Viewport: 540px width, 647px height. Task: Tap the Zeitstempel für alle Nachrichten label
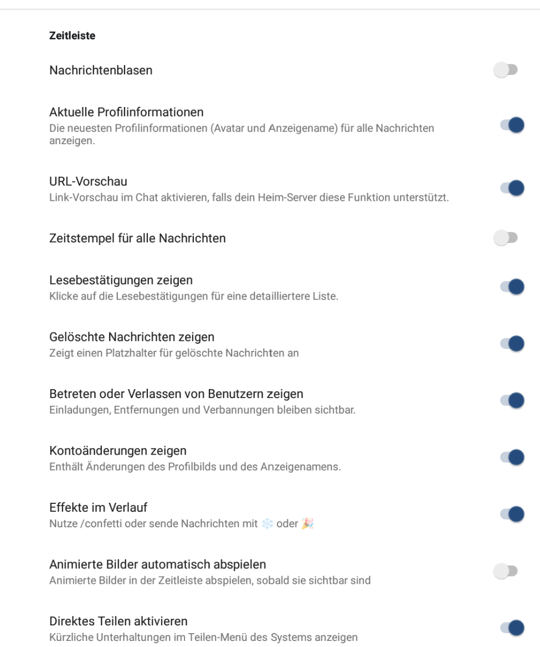tap(137, 238)
